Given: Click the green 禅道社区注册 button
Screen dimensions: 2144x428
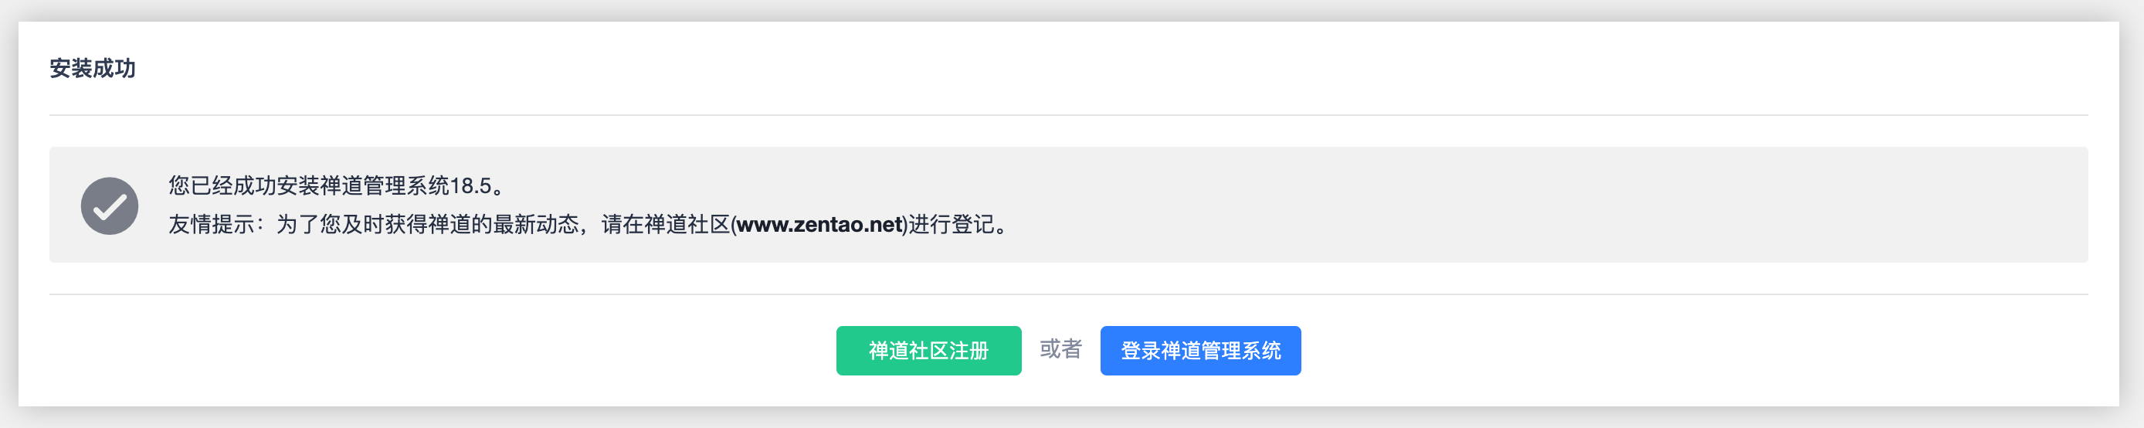Looking at the screenshot, I should coord(928,351).
